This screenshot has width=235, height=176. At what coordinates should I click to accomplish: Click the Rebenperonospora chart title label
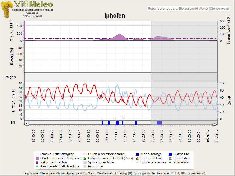[x=188, y=9]
